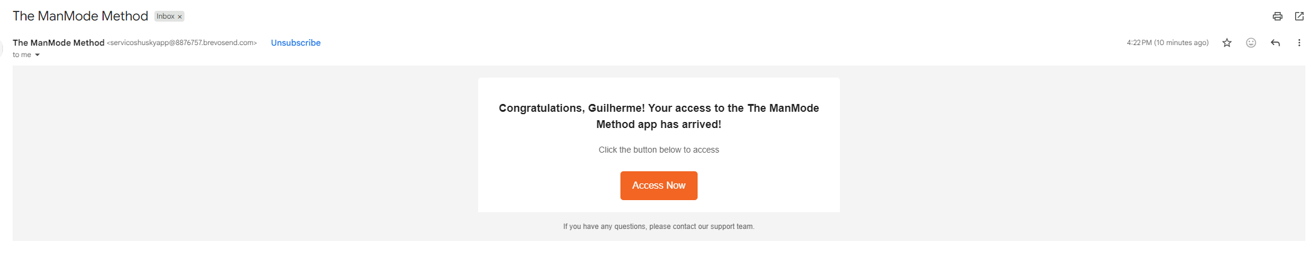Click the Unsubscribe link
The height and width of the screenshot is (253, 1312).
(x=295, y=43)
